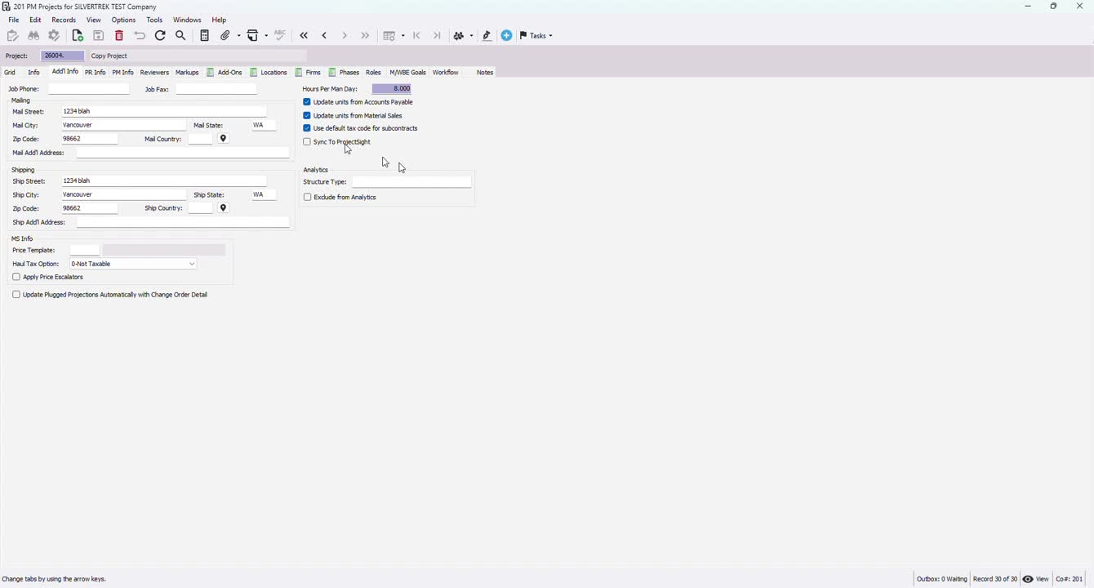Switch to the Locations tab
Screen dimensions: 1094x588
[x=269, y=73]
